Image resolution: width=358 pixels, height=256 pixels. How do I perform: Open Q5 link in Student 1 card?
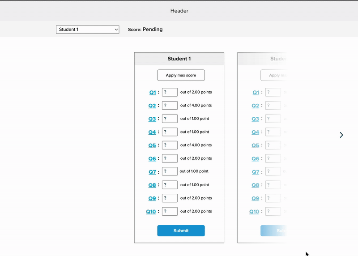click(152, 145)
